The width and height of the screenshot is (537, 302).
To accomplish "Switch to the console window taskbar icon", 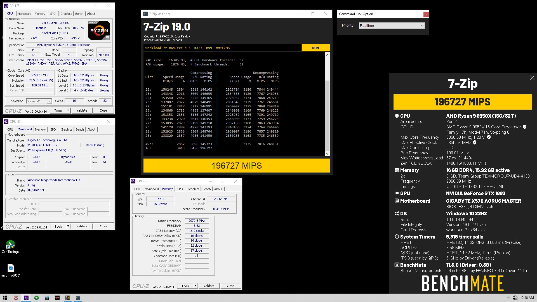I will (78, 298).
